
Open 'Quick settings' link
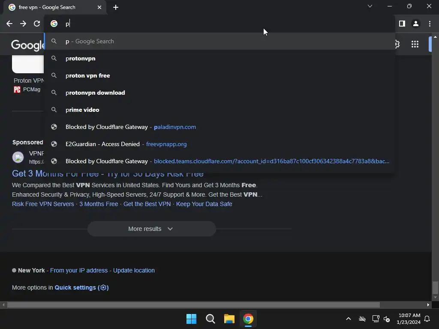click(x=81, y=287)
